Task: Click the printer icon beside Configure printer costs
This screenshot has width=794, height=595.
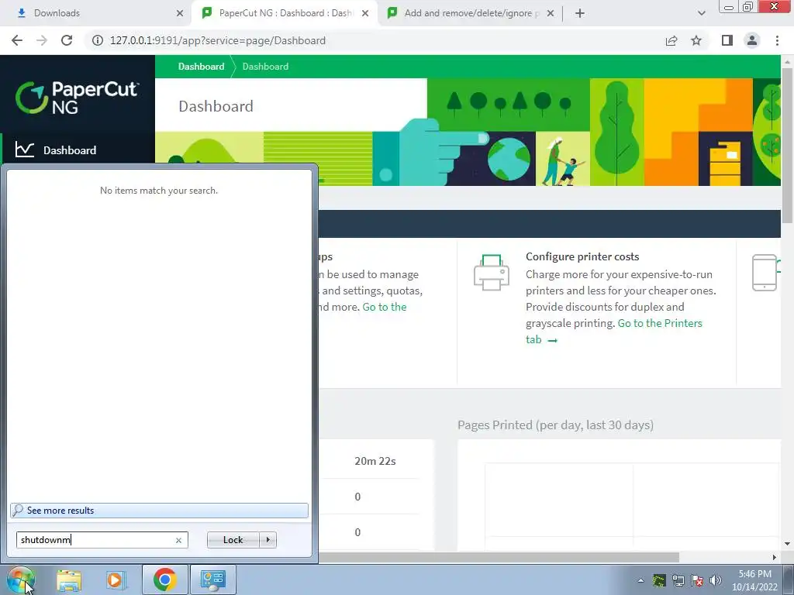Action: pyautogui.click(x=491, y=272)
